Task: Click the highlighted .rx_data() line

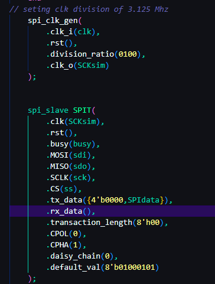Action: click(112, 211)
